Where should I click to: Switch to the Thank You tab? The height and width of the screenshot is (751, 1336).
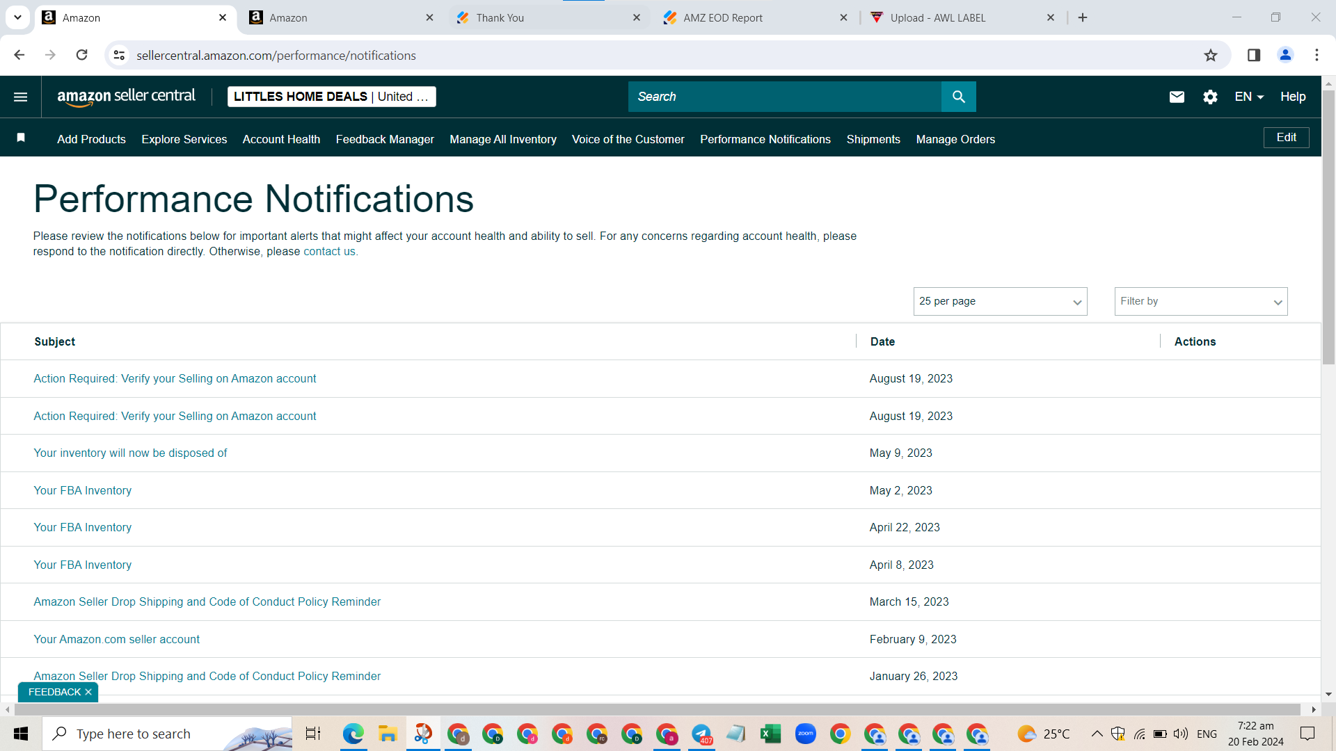(549, 18)
